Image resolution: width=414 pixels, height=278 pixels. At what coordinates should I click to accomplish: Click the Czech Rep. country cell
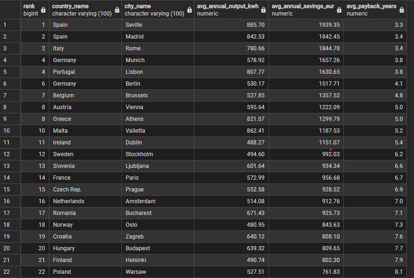pos(85,190)
